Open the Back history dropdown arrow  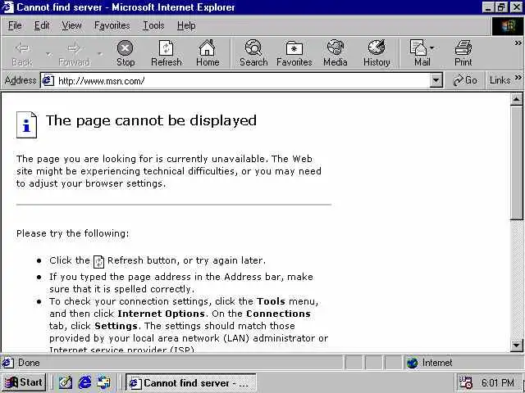(x=49, y=53)
